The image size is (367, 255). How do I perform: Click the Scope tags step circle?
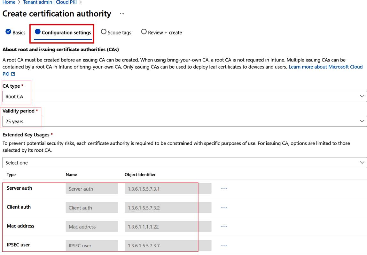[104, 32]
